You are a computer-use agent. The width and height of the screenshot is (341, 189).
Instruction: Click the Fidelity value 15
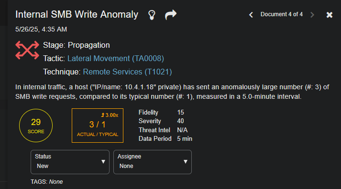pyautogui.click(x=180, y=113)
